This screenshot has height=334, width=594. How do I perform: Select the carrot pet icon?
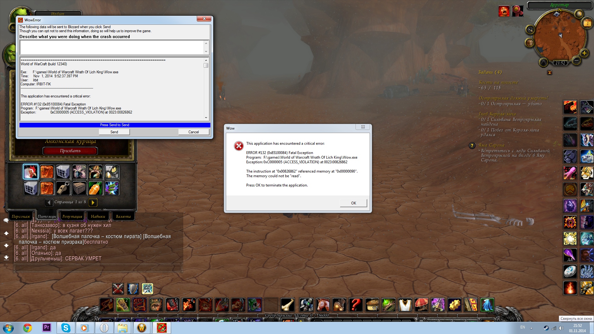96,188
